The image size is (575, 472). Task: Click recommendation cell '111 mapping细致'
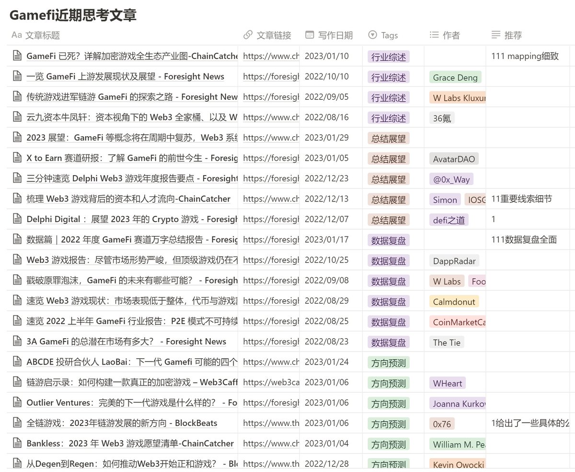click(525, 56)
